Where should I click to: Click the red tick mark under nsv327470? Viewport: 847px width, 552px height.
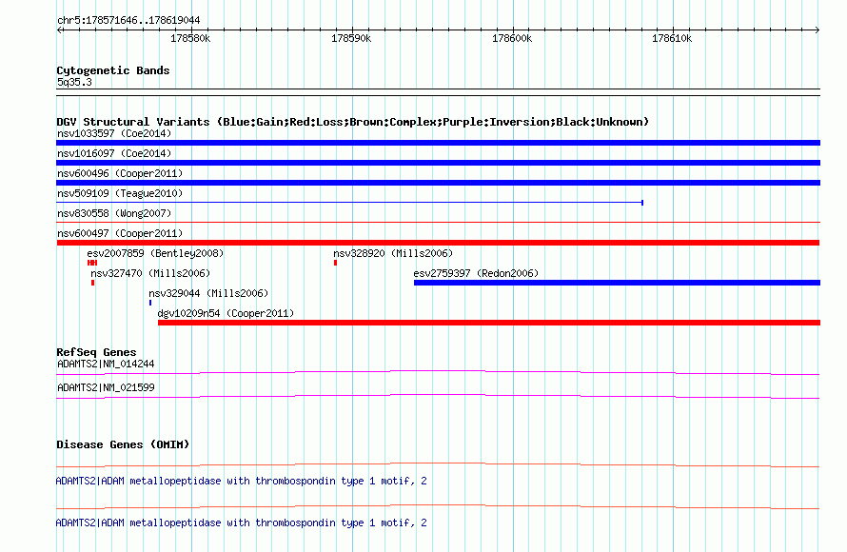click(x=93, y=283)
